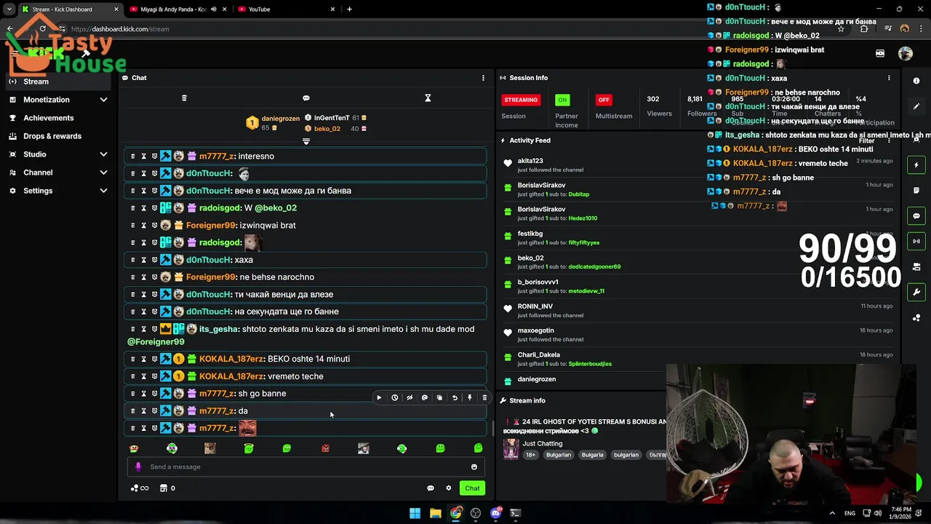Expand the Settings sidebar section
This screenshot has width=931, height=524.
[x=103, y=191]
